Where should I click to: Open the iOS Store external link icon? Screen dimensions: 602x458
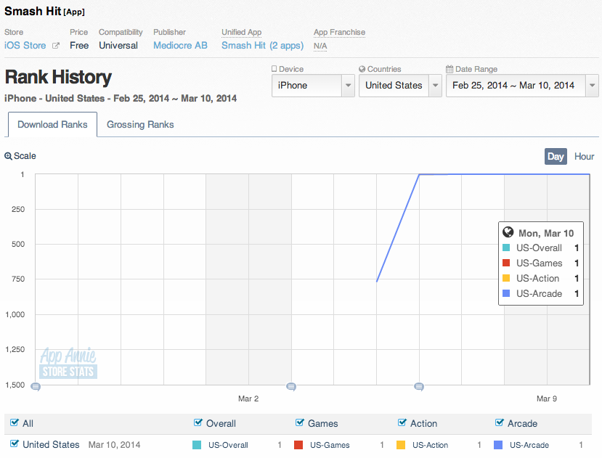coord(56,46)
